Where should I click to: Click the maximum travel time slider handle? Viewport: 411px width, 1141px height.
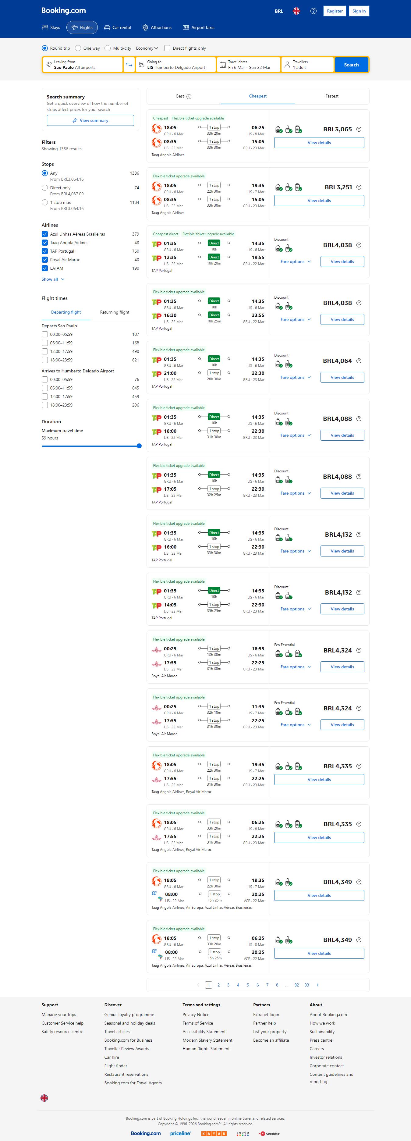(x=139, y=446)
